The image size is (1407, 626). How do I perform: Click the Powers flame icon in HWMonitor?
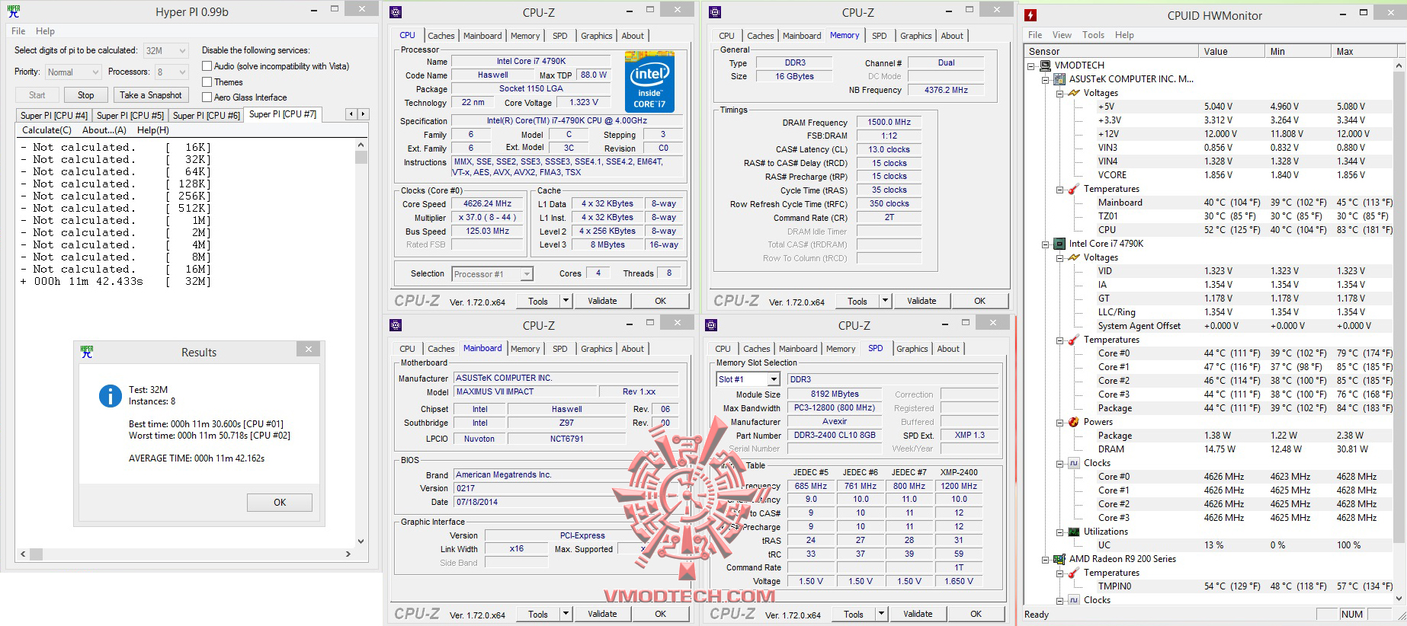pos(1074,422)
